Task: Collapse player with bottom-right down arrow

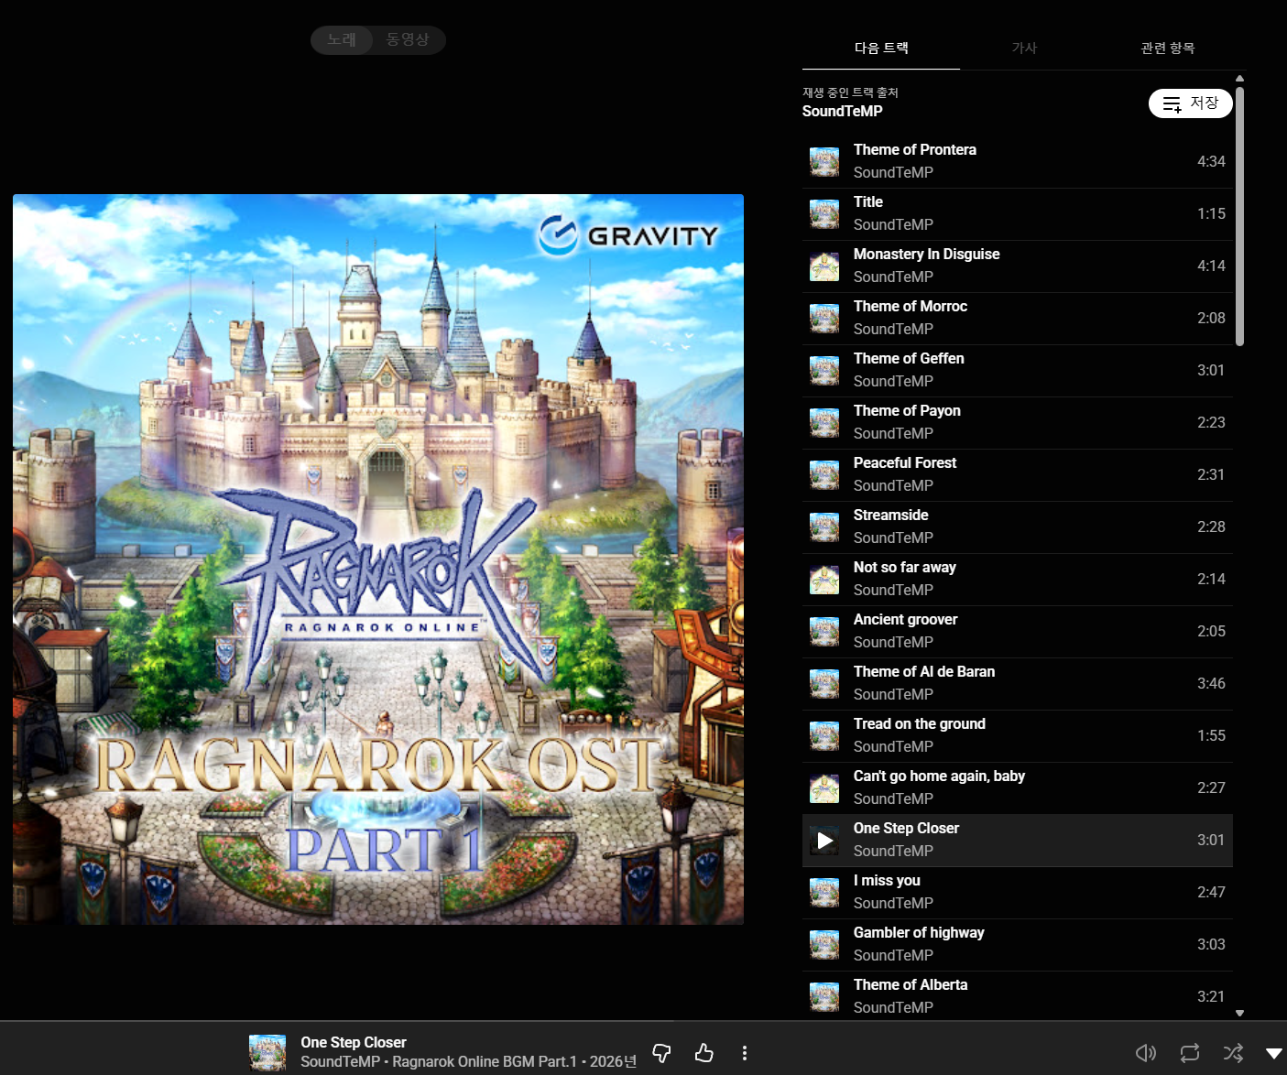Action: [1273, 1053]
